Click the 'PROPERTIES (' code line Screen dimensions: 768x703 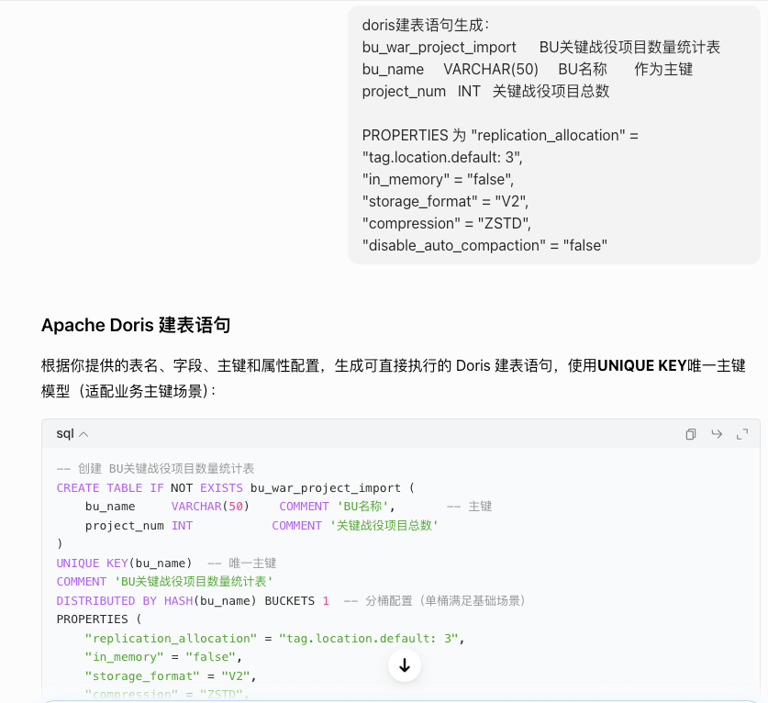(x=99, y=619)
